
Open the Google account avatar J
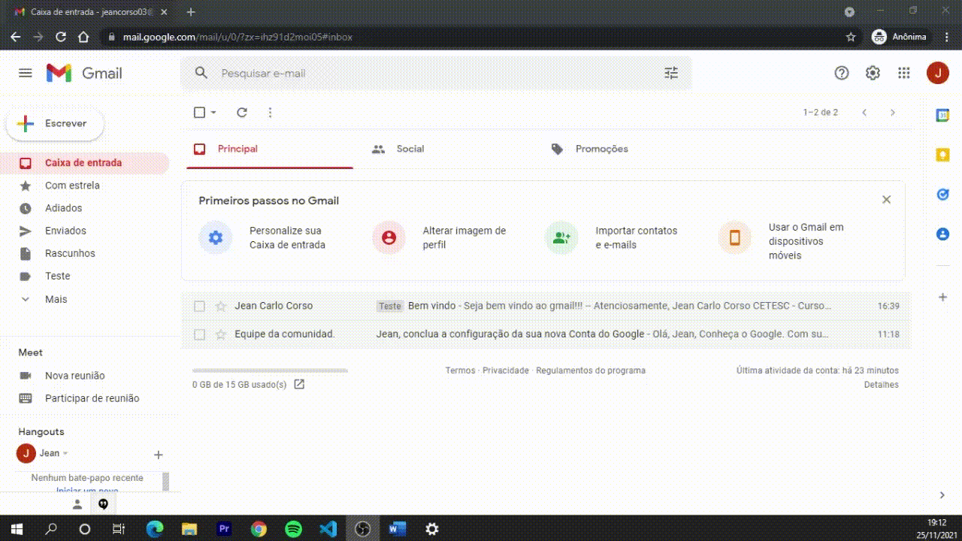[937, 73]
